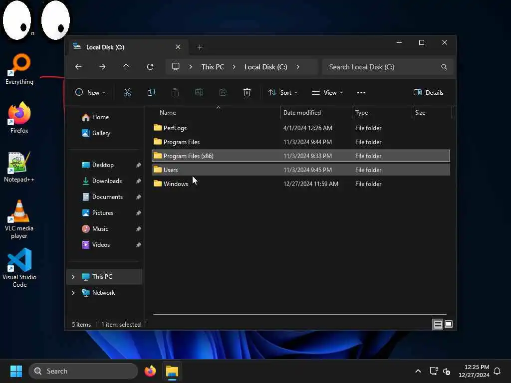The width and height of the screenshot is (511, 383).
Task: Click chevron after Local Disk (C:)
Action: 298,67
